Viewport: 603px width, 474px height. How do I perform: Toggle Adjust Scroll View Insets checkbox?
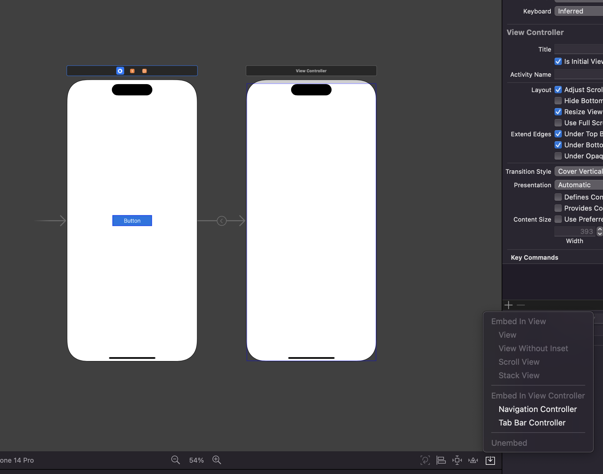point(558,90)
